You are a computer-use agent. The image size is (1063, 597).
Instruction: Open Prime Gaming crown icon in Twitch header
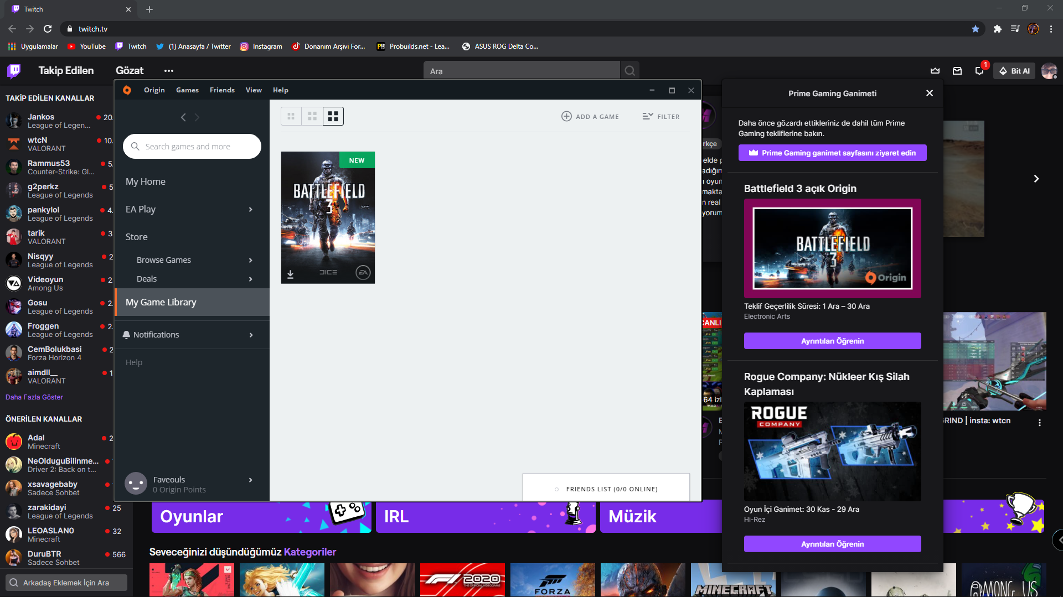point(935,71)
